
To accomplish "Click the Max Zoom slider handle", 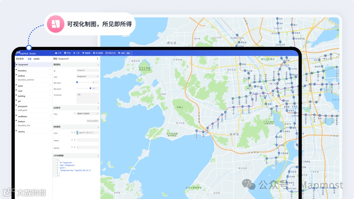I will [90, 88].
